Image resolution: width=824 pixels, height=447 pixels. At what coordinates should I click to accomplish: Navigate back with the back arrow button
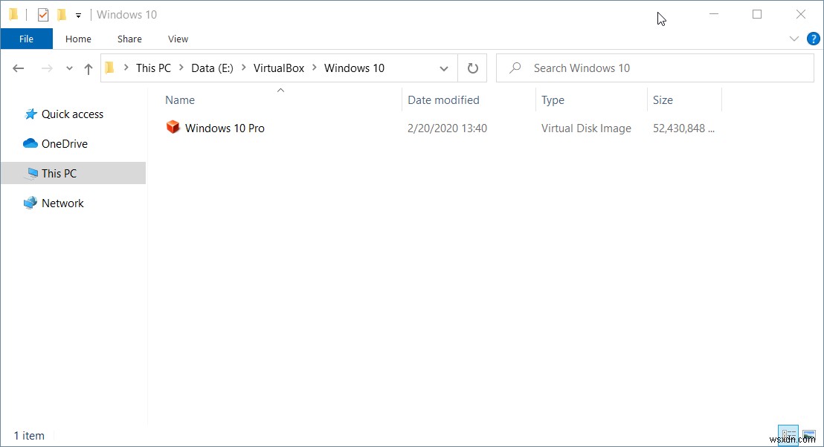pos(18,68)
